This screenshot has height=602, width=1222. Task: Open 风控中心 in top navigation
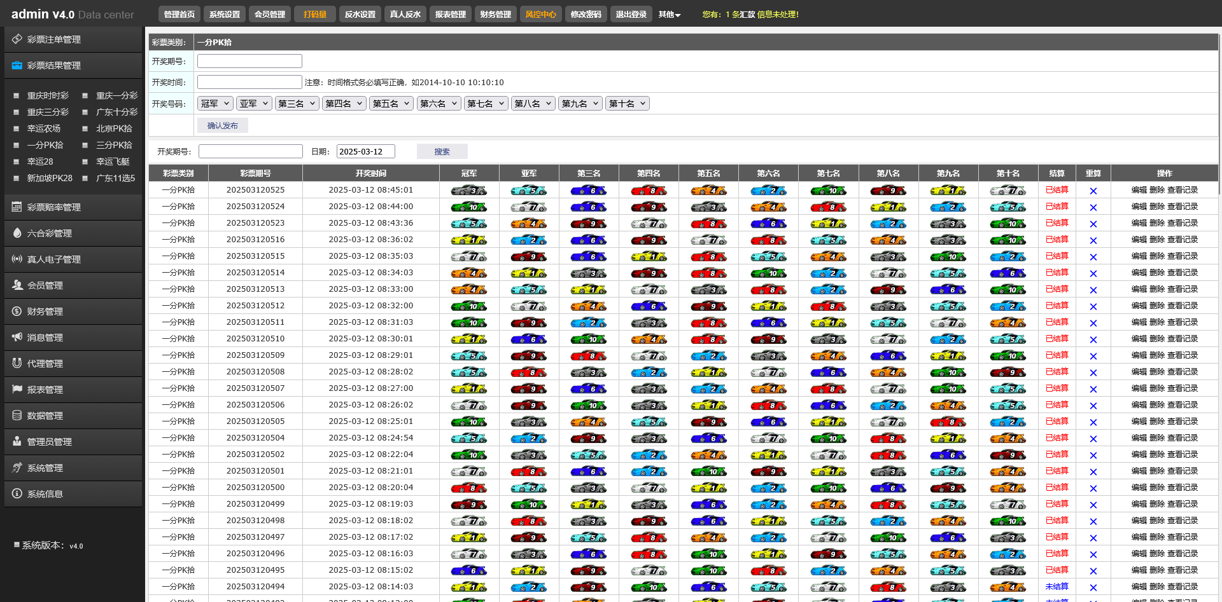(x=540, y=15)
